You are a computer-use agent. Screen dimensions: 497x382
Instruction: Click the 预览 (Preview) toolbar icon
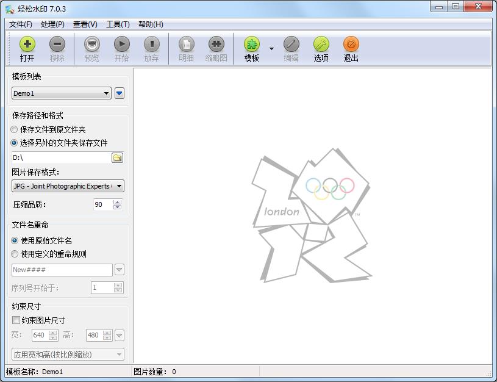[x=92, y=44]
